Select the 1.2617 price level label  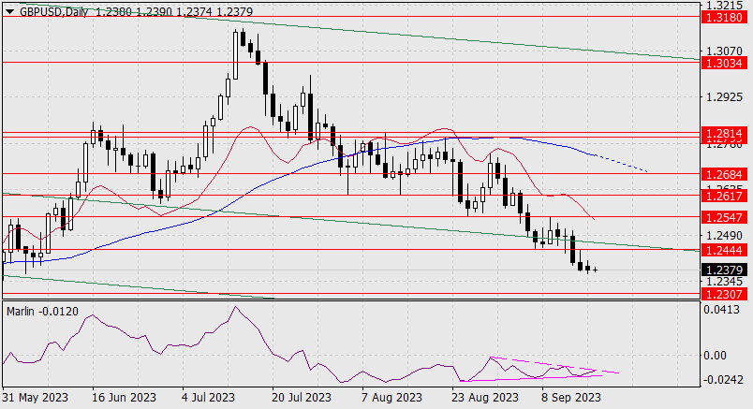coord(724,196)
